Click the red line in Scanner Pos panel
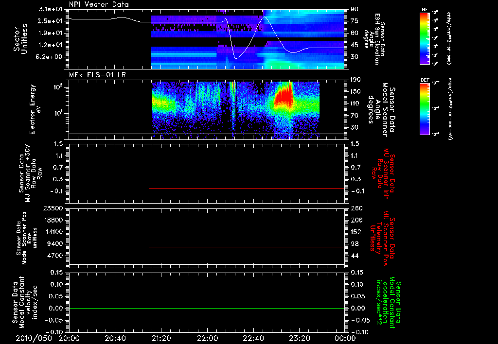The image size is (498, 344). (x=247, y=247)
